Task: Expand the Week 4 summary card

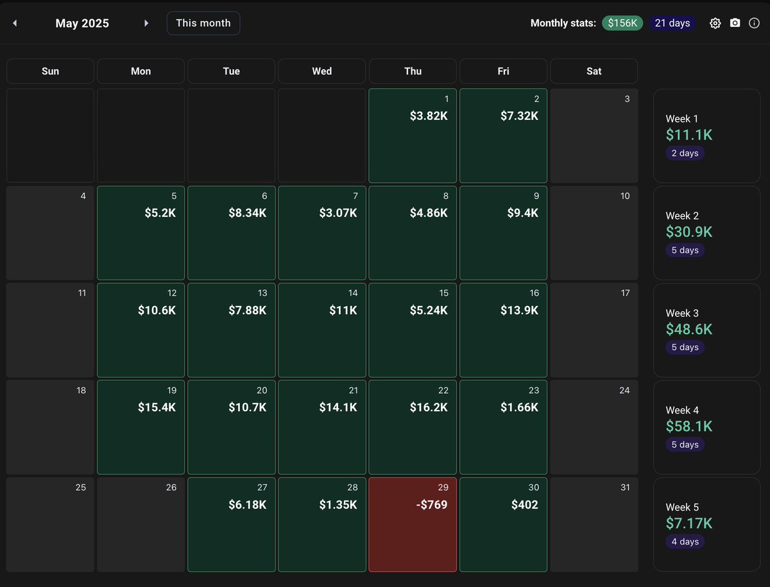Action: [x=706, y=427]
